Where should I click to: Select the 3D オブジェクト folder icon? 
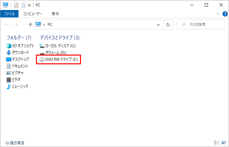pos(9,46)
